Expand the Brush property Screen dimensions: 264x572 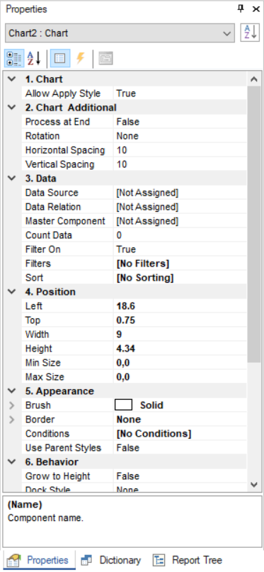(12, 405)
